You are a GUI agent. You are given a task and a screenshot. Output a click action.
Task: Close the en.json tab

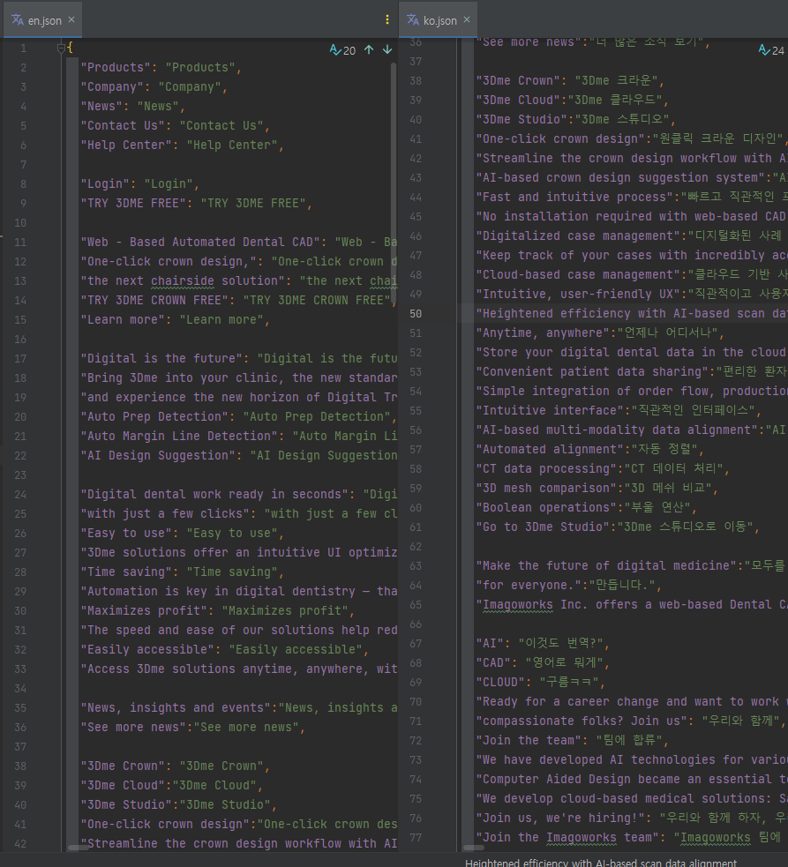pos(71,20)
